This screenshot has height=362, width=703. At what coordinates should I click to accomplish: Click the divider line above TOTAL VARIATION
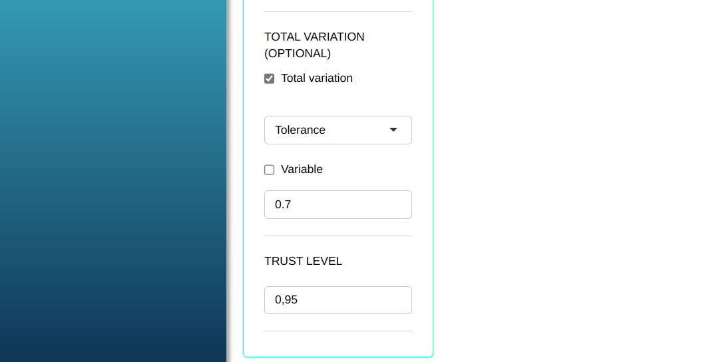[338, 11]
